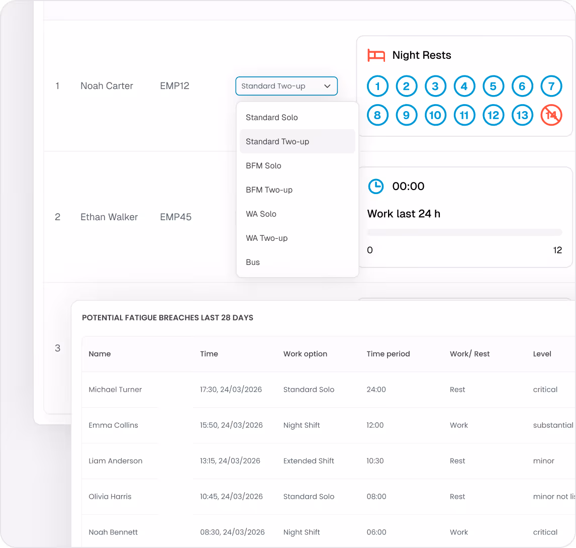576x548 pixels.
Task: Click the Name column header
Action: (x=100, y=354)
